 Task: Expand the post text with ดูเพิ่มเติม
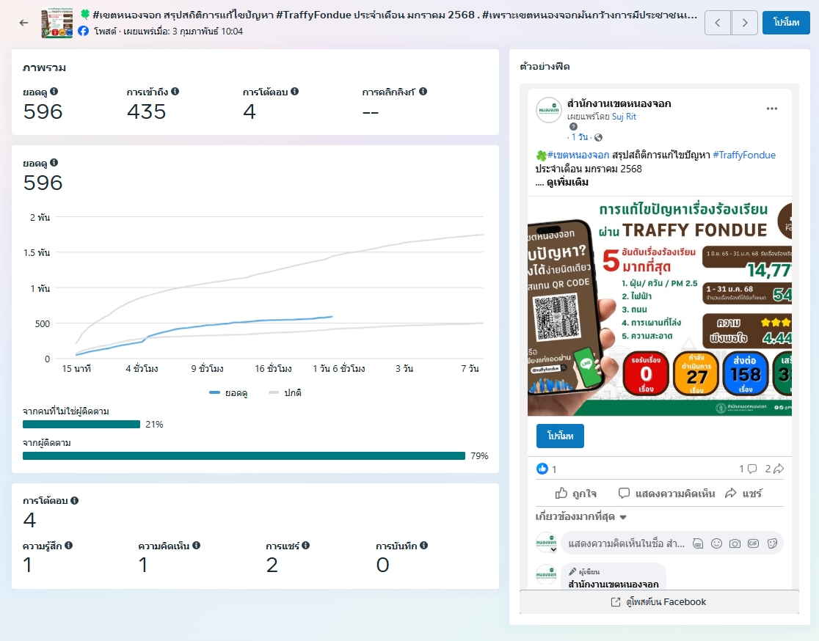(568, 182)
